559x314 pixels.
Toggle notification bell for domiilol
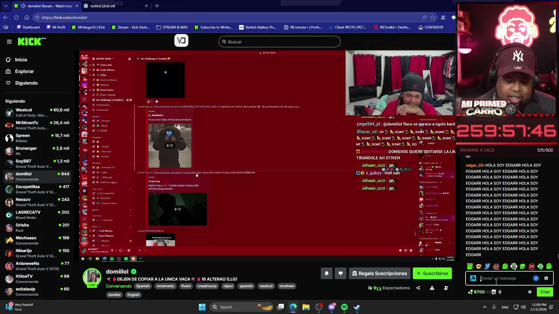click(x=326, y=273)
